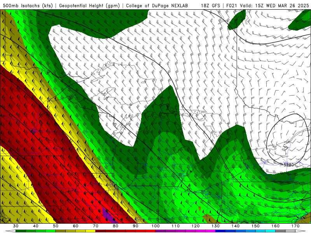Screen dimensions: 311x233
Task: Click the 150 value on the color scale
Action: click(256, 226)
